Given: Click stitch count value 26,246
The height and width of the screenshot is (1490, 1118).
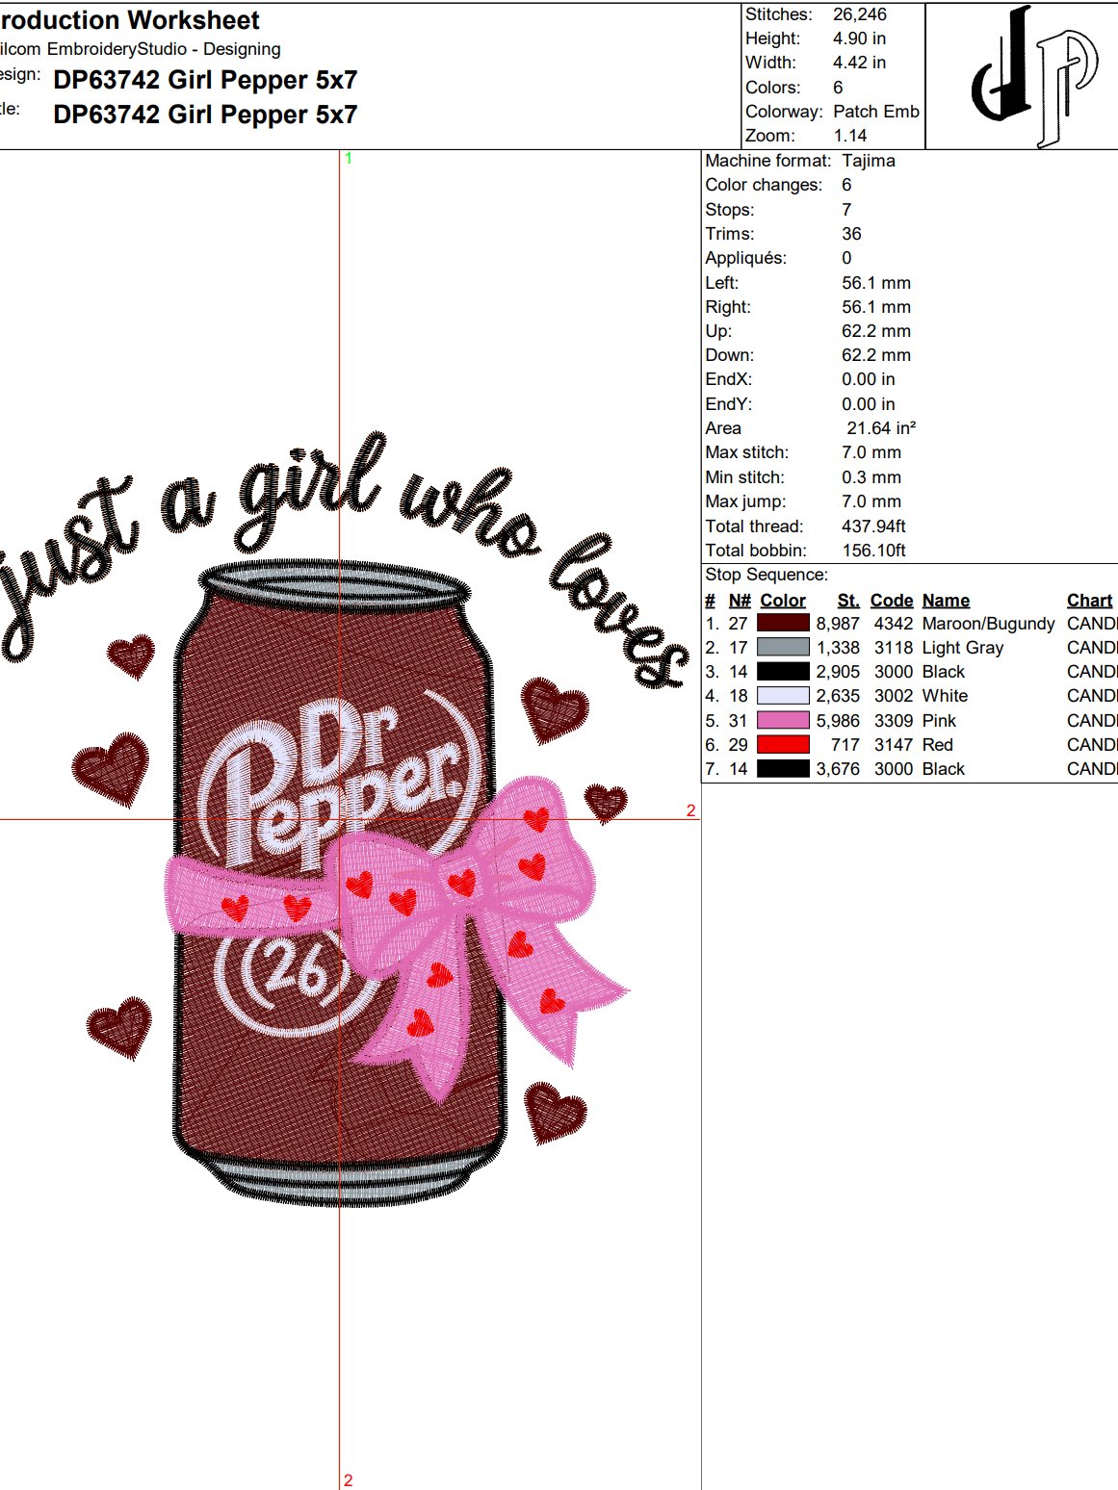Looking at the screenshot, I should 860,14.
